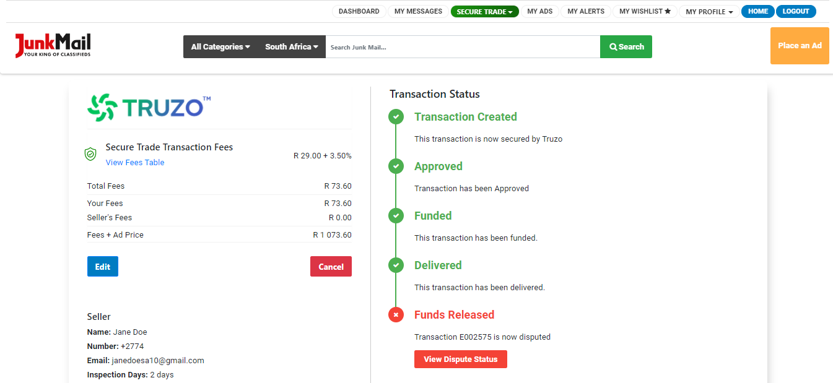Go to MY MESSAGES
The image size is (833, 383).
418,11
